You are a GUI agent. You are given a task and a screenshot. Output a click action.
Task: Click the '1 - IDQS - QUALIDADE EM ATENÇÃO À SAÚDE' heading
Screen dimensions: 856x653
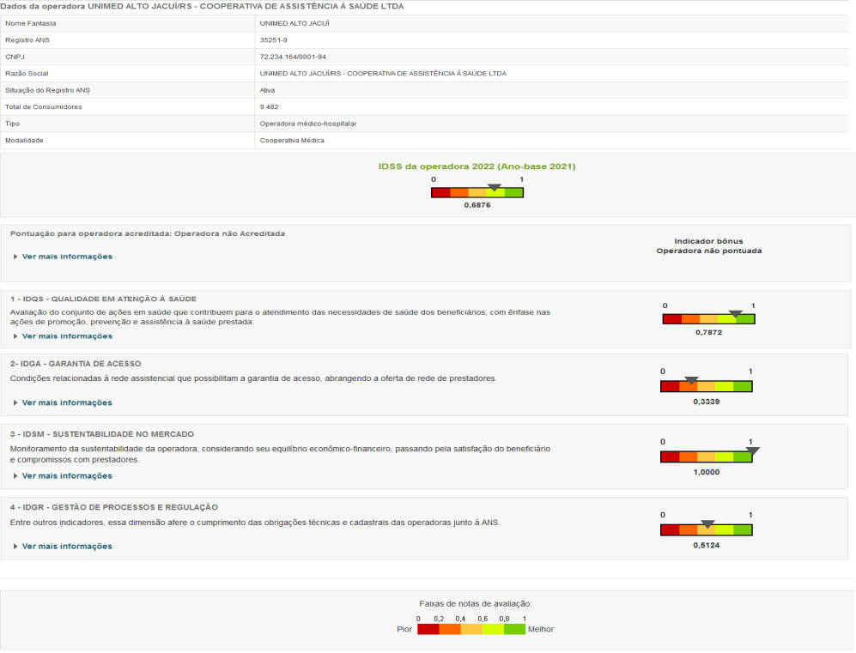(x=103, y=299)
